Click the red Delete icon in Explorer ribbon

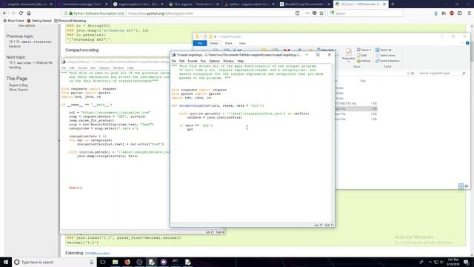tap(287, 50)
